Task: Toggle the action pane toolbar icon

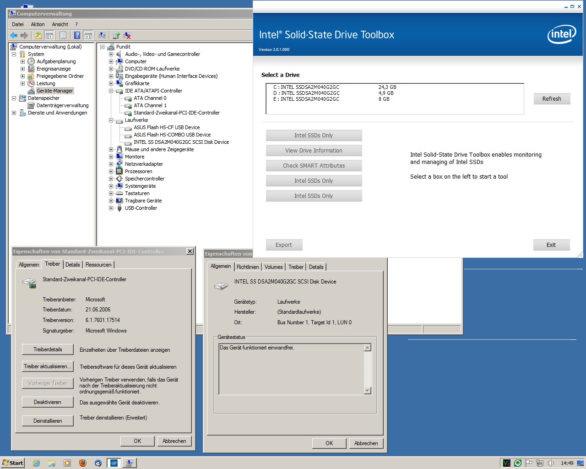Action: pos(88,35)
